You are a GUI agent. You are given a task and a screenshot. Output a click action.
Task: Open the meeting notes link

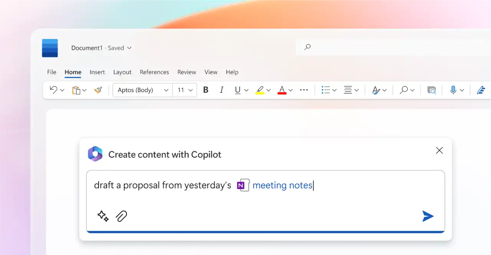(282, 185)
